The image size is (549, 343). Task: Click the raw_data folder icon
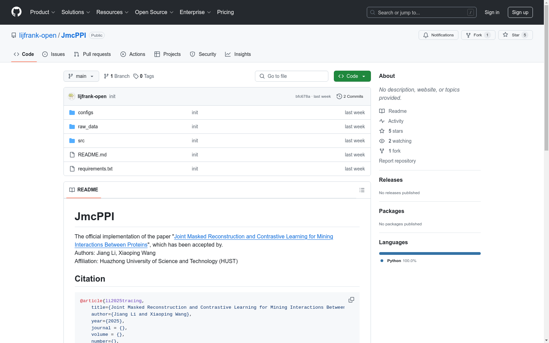(72, 127)
